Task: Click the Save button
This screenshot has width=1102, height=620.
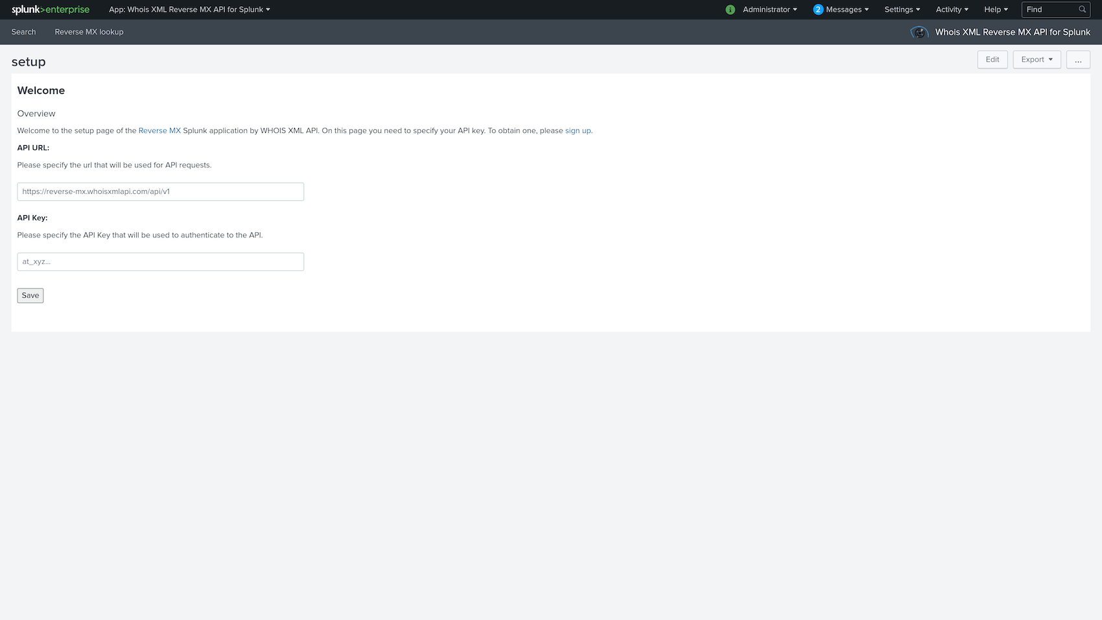Action: click(x=30, y=295)
